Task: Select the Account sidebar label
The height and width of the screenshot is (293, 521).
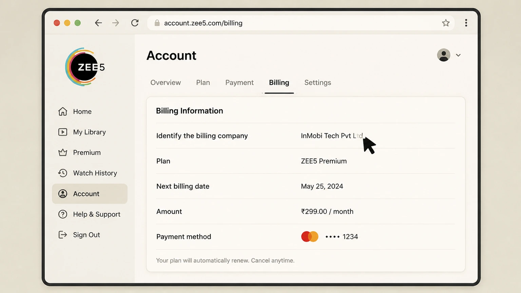Action: click(86, 194)
